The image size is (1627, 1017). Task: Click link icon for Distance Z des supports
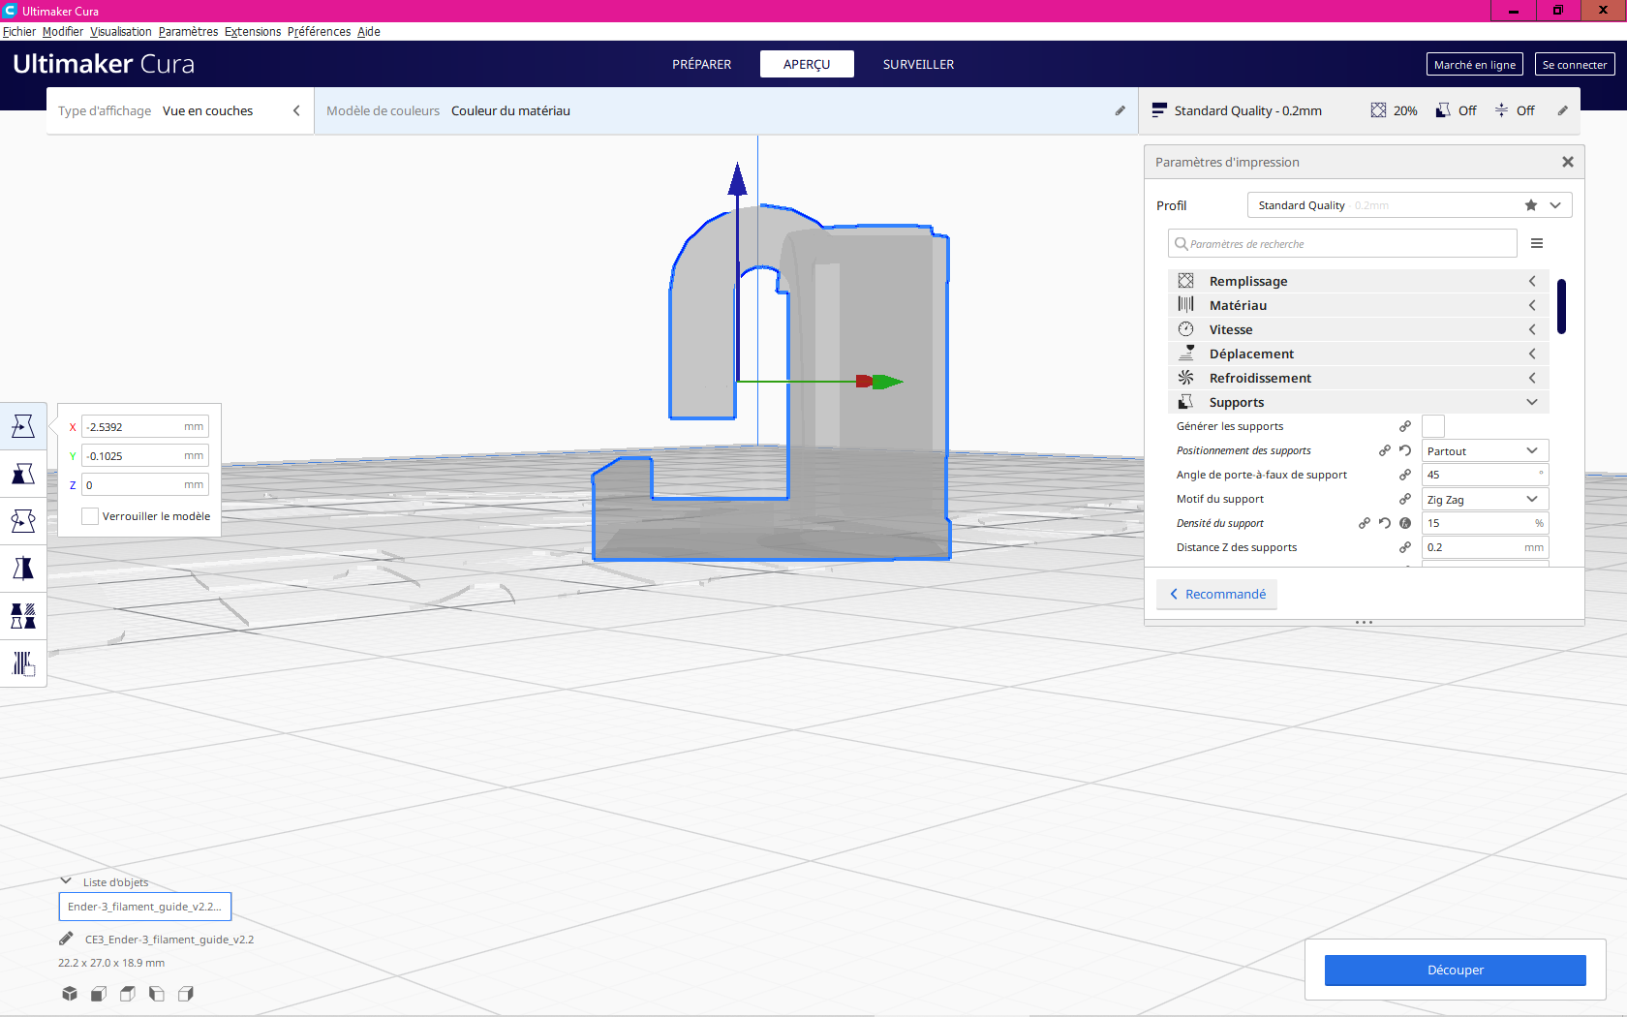coord(1405,547)
